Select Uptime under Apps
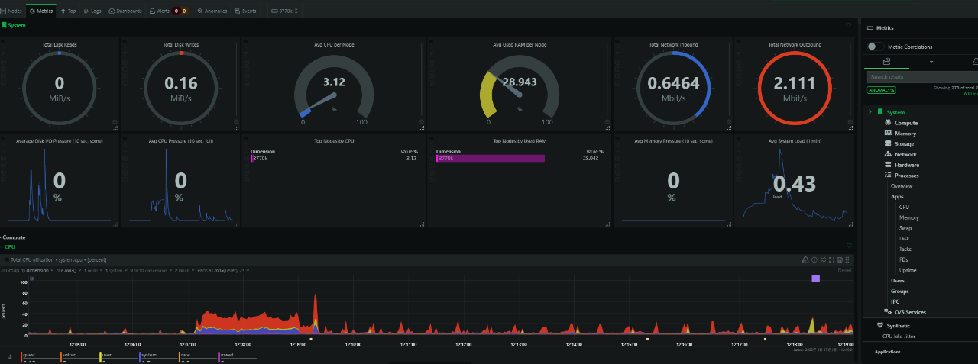 coord(908,270)
